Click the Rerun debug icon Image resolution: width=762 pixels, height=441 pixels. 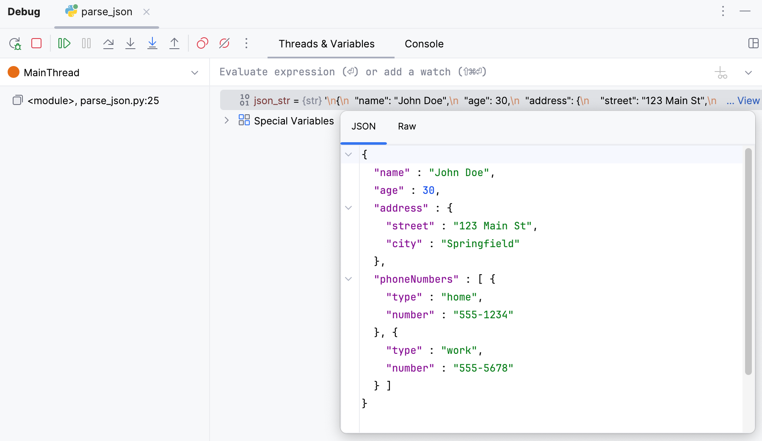(x=15, y=44)
